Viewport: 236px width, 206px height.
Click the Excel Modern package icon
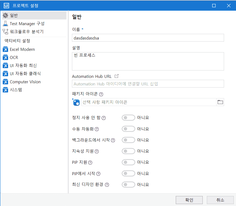tap(5, 49)
